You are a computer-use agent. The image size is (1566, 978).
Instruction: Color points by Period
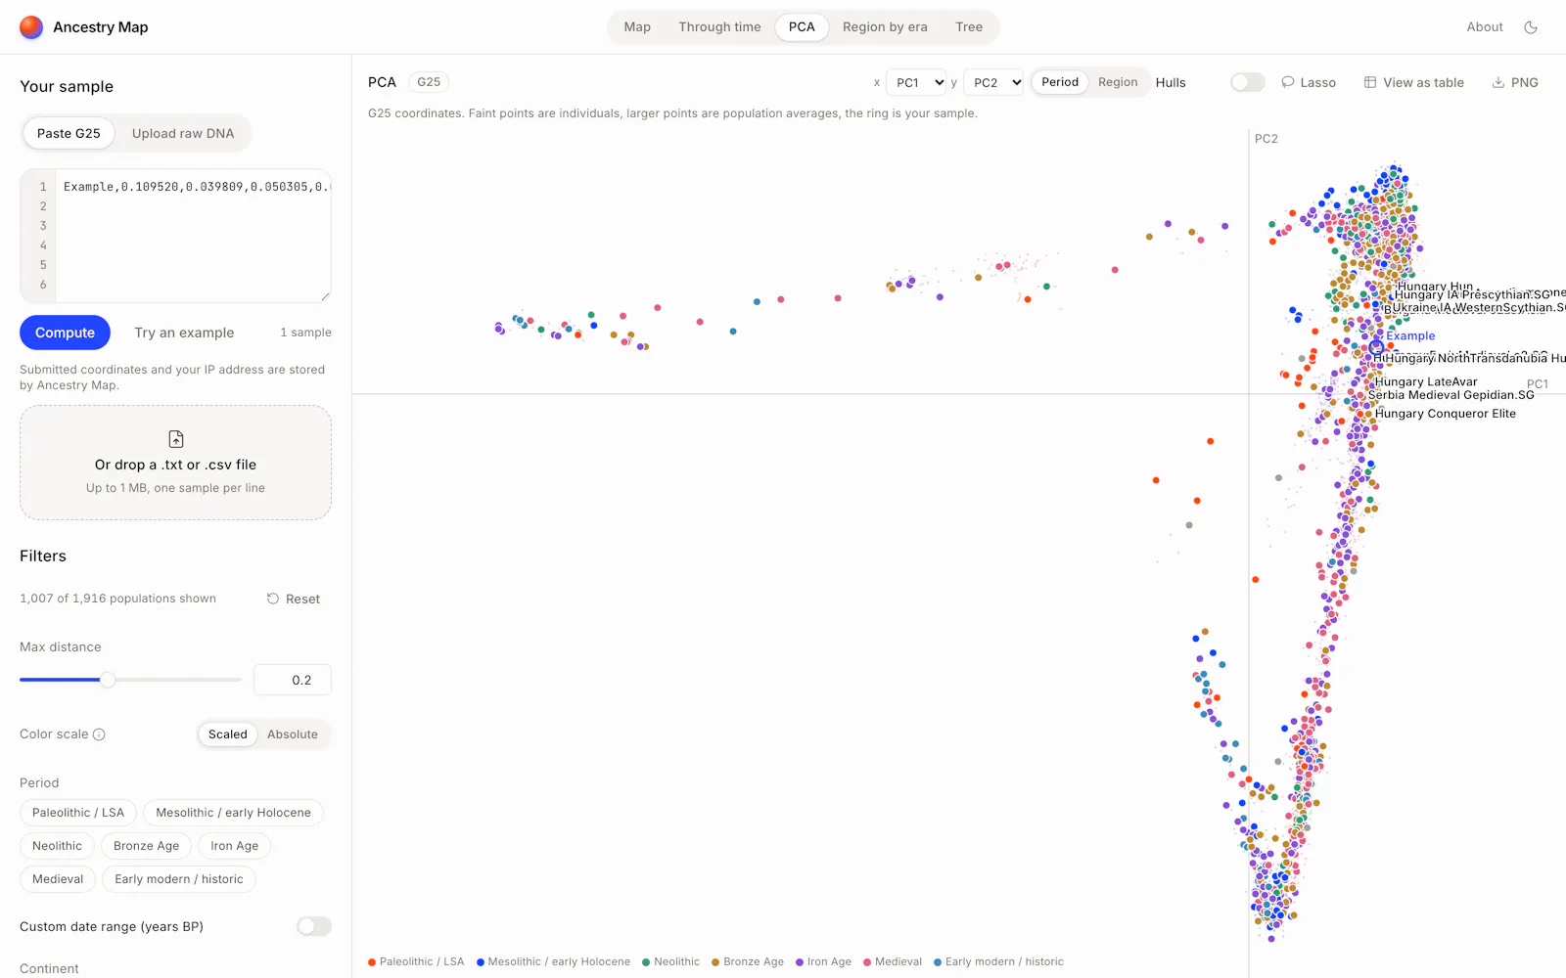tap(1060, 82)
